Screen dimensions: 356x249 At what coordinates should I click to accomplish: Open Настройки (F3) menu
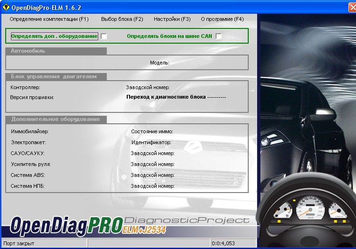pos(172,19)
